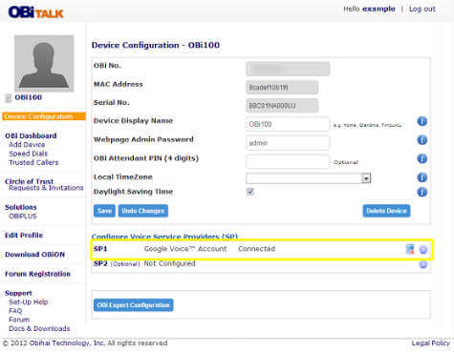Click the OBi No. field

(288, 69)
